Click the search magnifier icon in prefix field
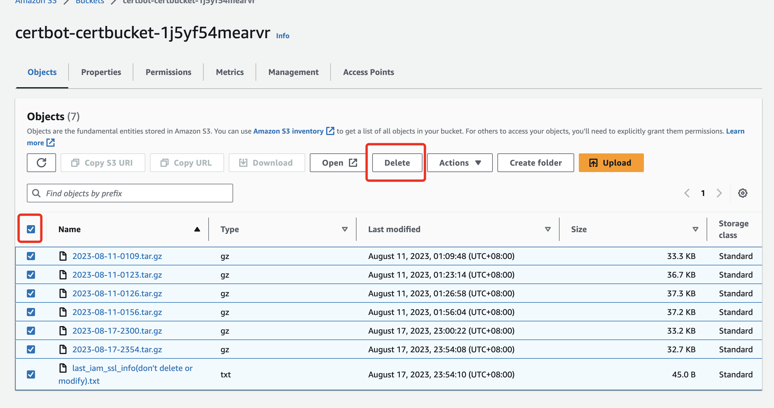The height and width of the screenshot is (408, 774). point(36,193)
